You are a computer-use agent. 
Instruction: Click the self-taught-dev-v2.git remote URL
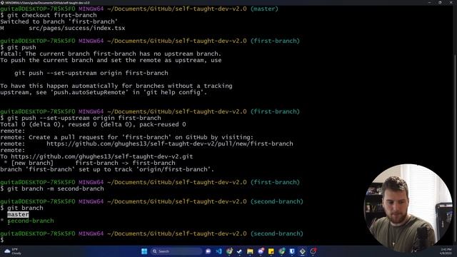[101, 156]
